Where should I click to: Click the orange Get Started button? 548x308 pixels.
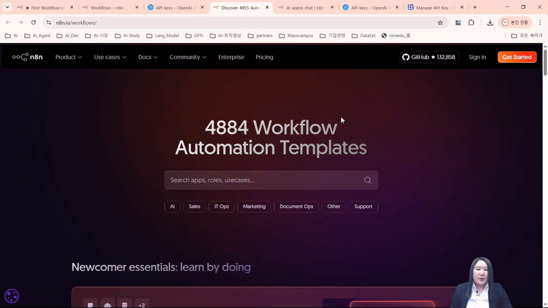tap(516, 57)
